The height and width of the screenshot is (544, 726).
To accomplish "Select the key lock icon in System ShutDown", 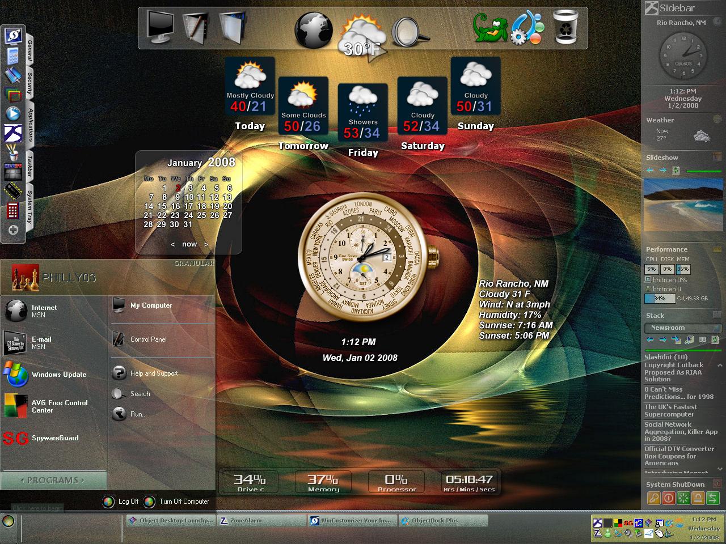I will click(x=653, y=498).
